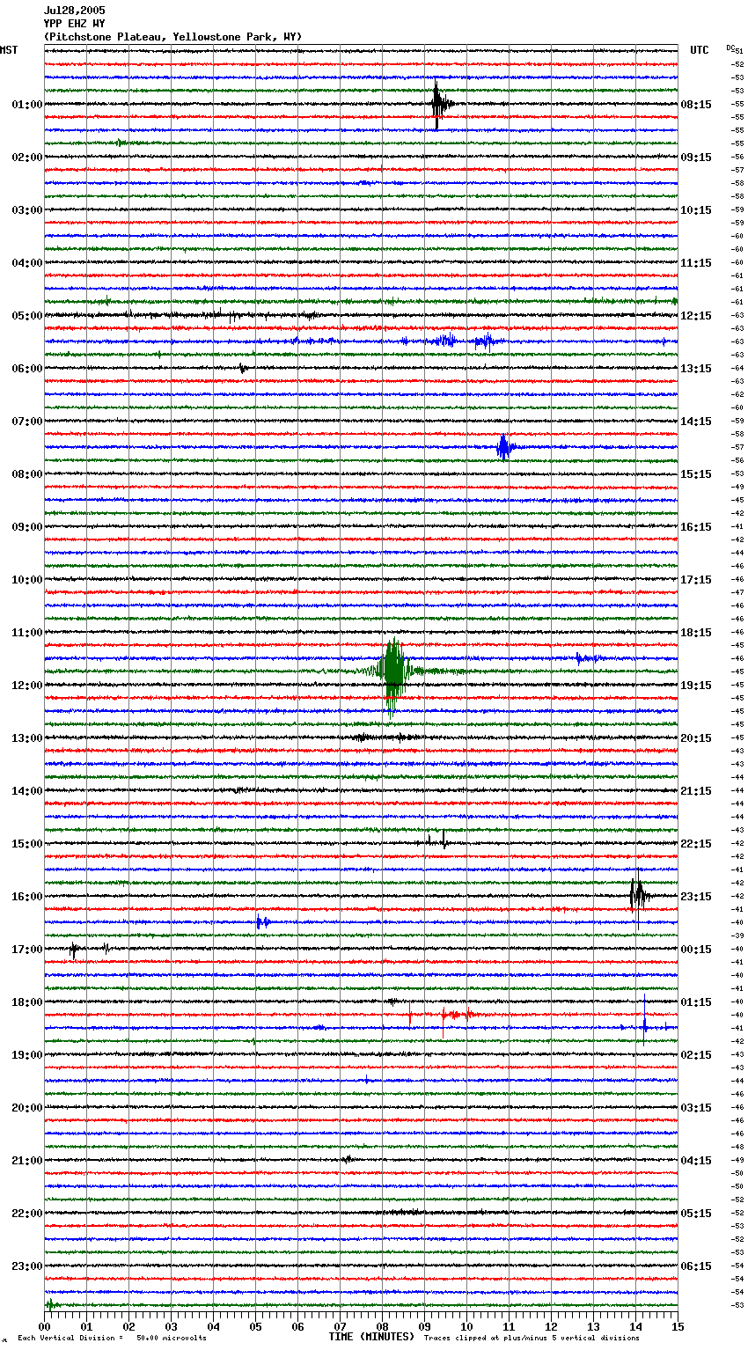This screenshot has height=1350, width=748.
Task: Click the Jul28,2005 date header
Action: coord(75,11)
